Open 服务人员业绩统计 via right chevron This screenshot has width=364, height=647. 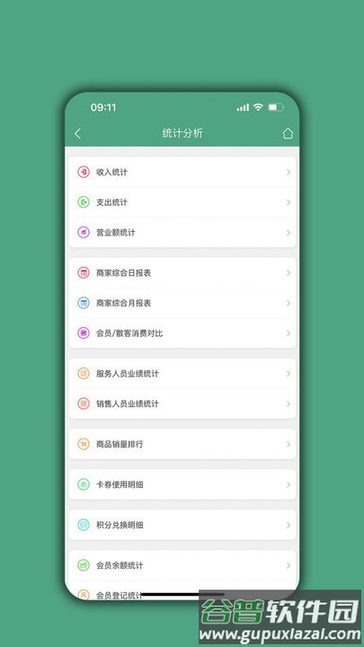click(289, 374)
